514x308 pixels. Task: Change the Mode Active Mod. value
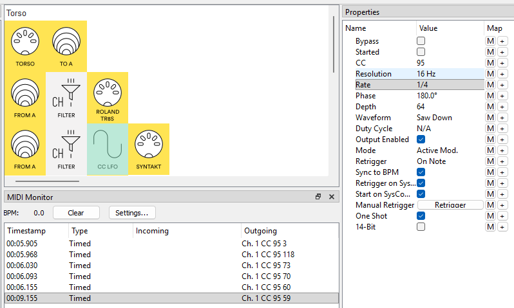pyautogui.click(x=450, y=150)
